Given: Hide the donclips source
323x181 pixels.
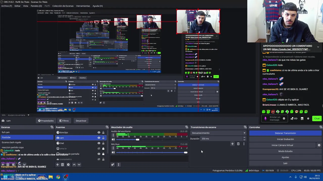Looking at the screenshot, I should (99, 132).
